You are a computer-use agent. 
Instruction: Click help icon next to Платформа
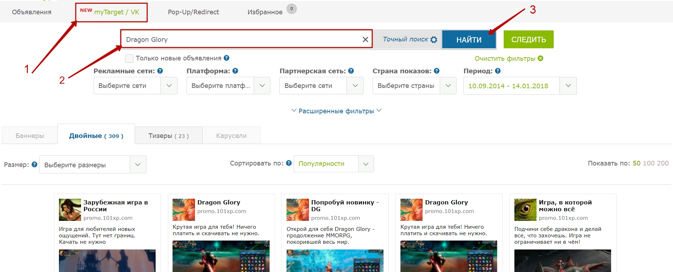[x=235, y=71]
